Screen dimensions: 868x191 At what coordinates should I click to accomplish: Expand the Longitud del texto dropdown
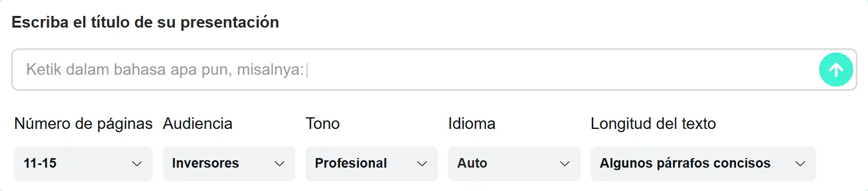pyautogui.click(x=703, y=163)
